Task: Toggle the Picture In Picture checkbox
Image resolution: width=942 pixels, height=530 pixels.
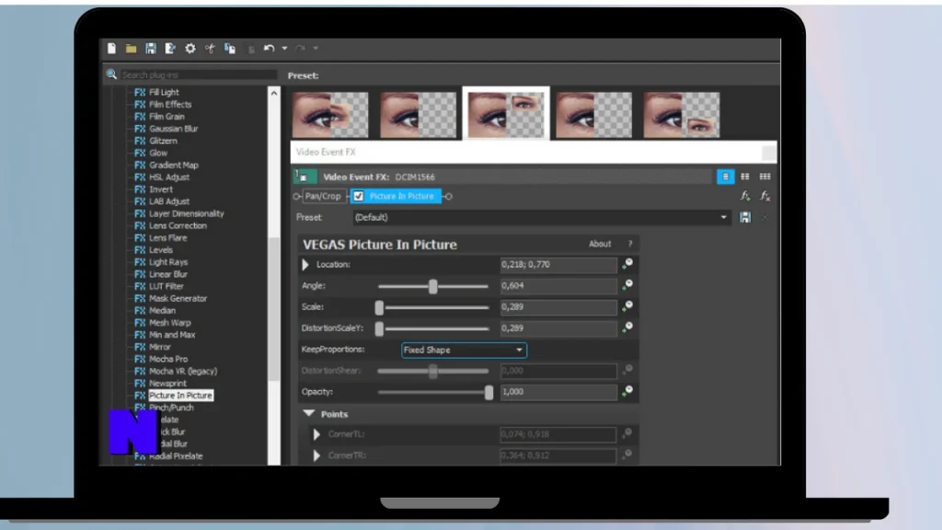Action: coord(358,196)
